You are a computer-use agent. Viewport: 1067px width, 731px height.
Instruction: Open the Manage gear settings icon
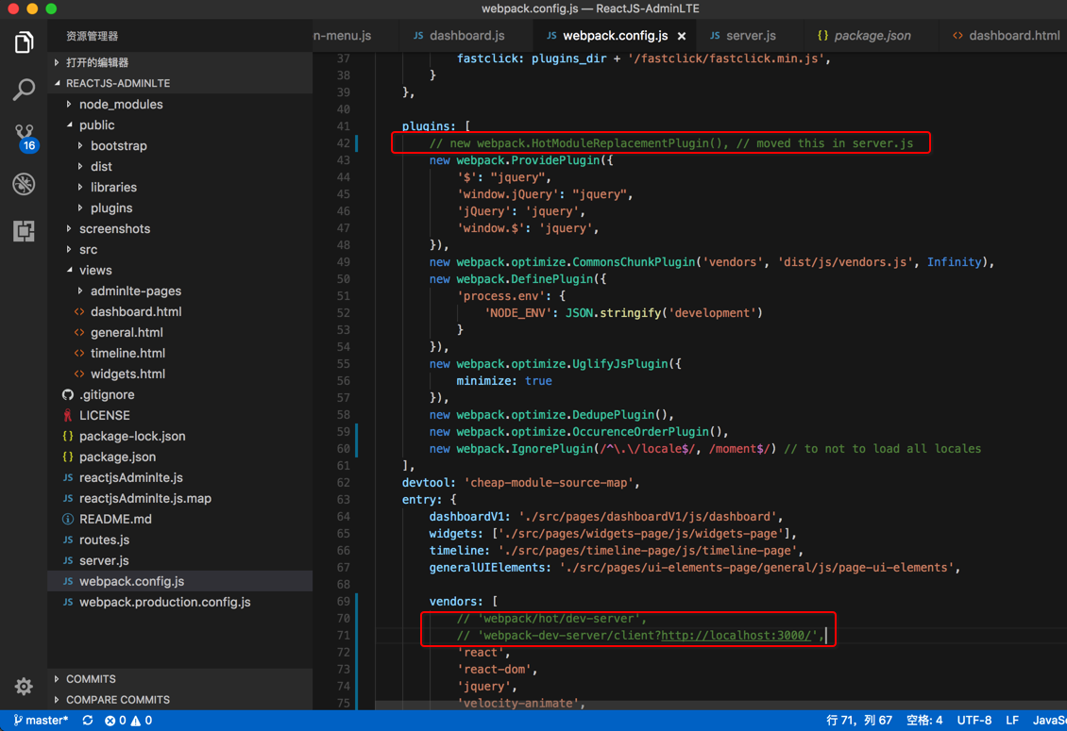[x=24, y=687]
